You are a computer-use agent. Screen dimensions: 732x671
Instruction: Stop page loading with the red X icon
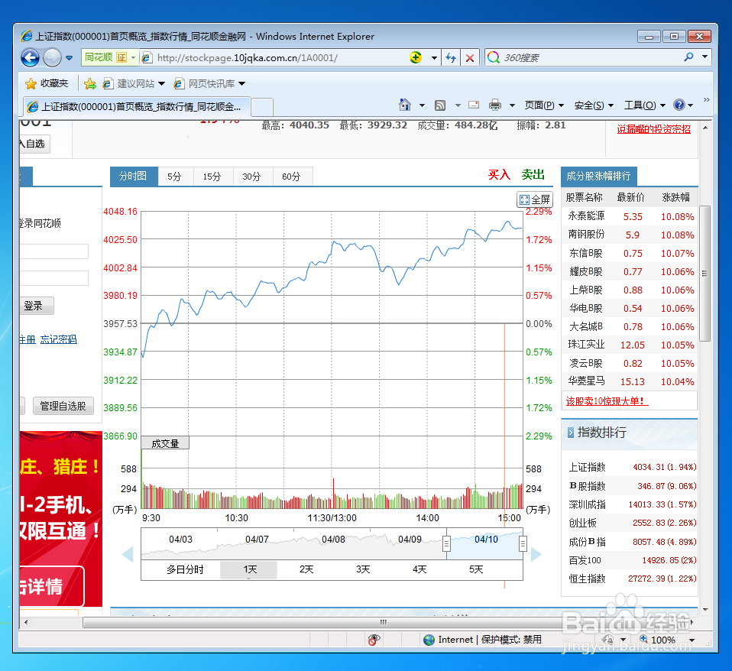tap(468, 57)
